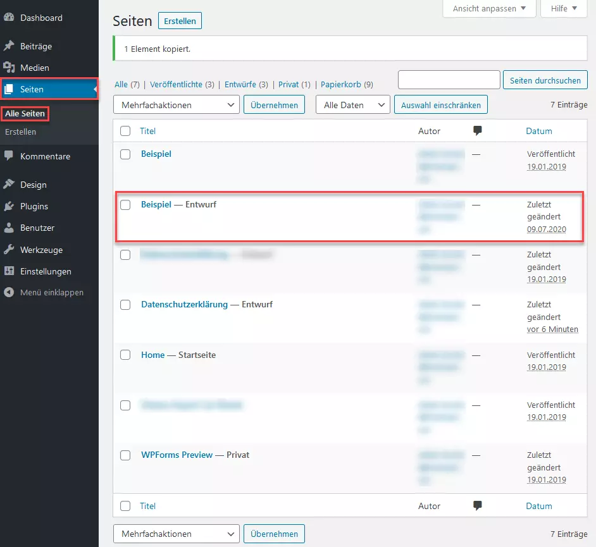This screenshot has width=596, height=547.
Task: Select Alle Seiten submenu item
Action: [x=25, y=113]
